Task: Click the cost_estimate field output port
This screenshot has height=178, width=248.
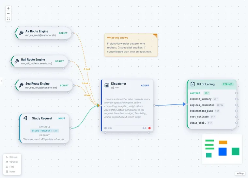Action: coord(236,117)
